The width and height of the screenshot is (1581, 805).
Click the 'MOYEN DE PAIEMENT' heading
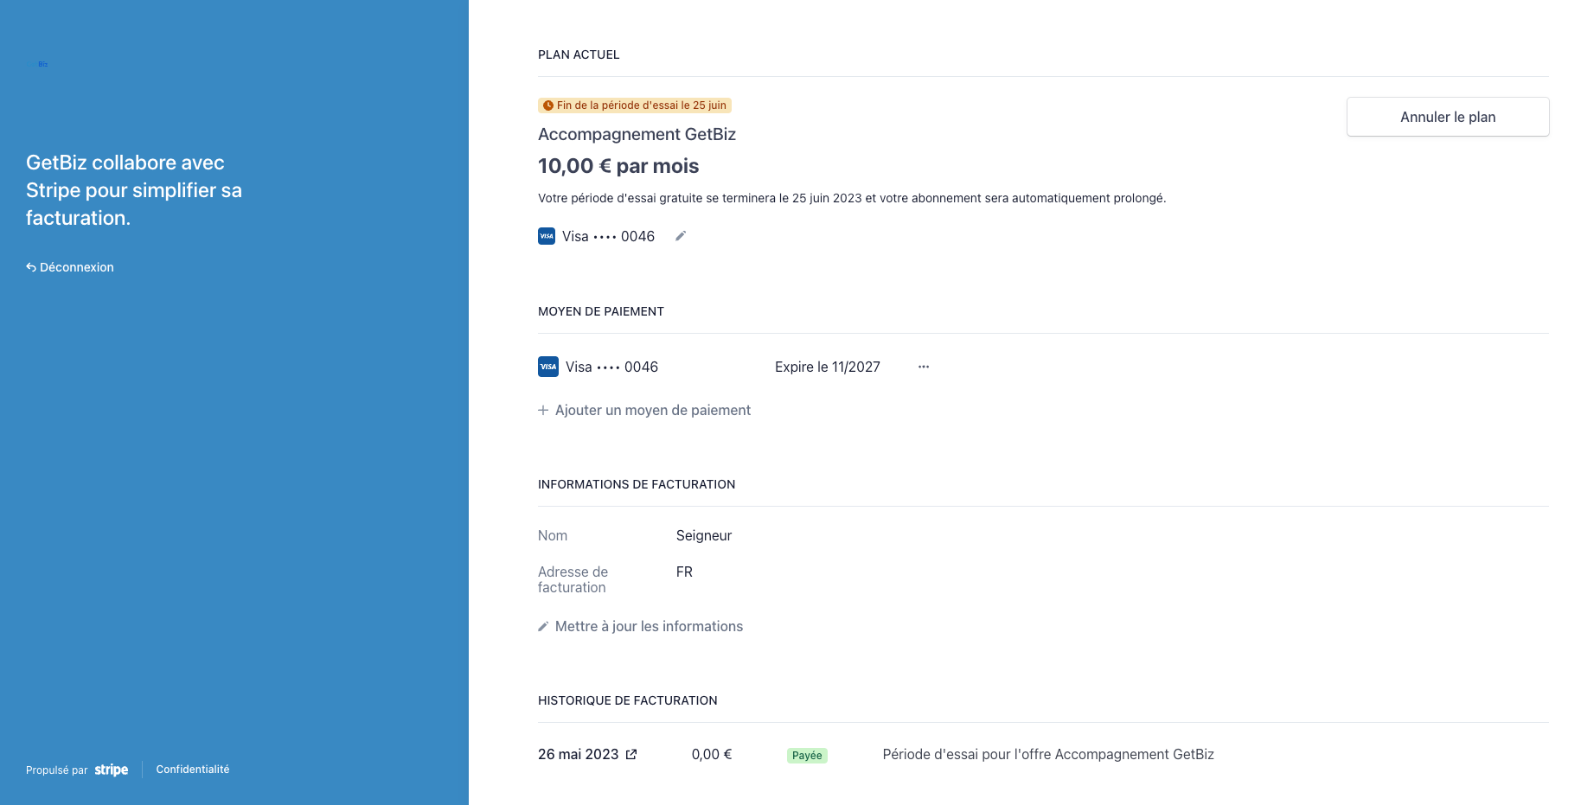(x=601, y=311)
